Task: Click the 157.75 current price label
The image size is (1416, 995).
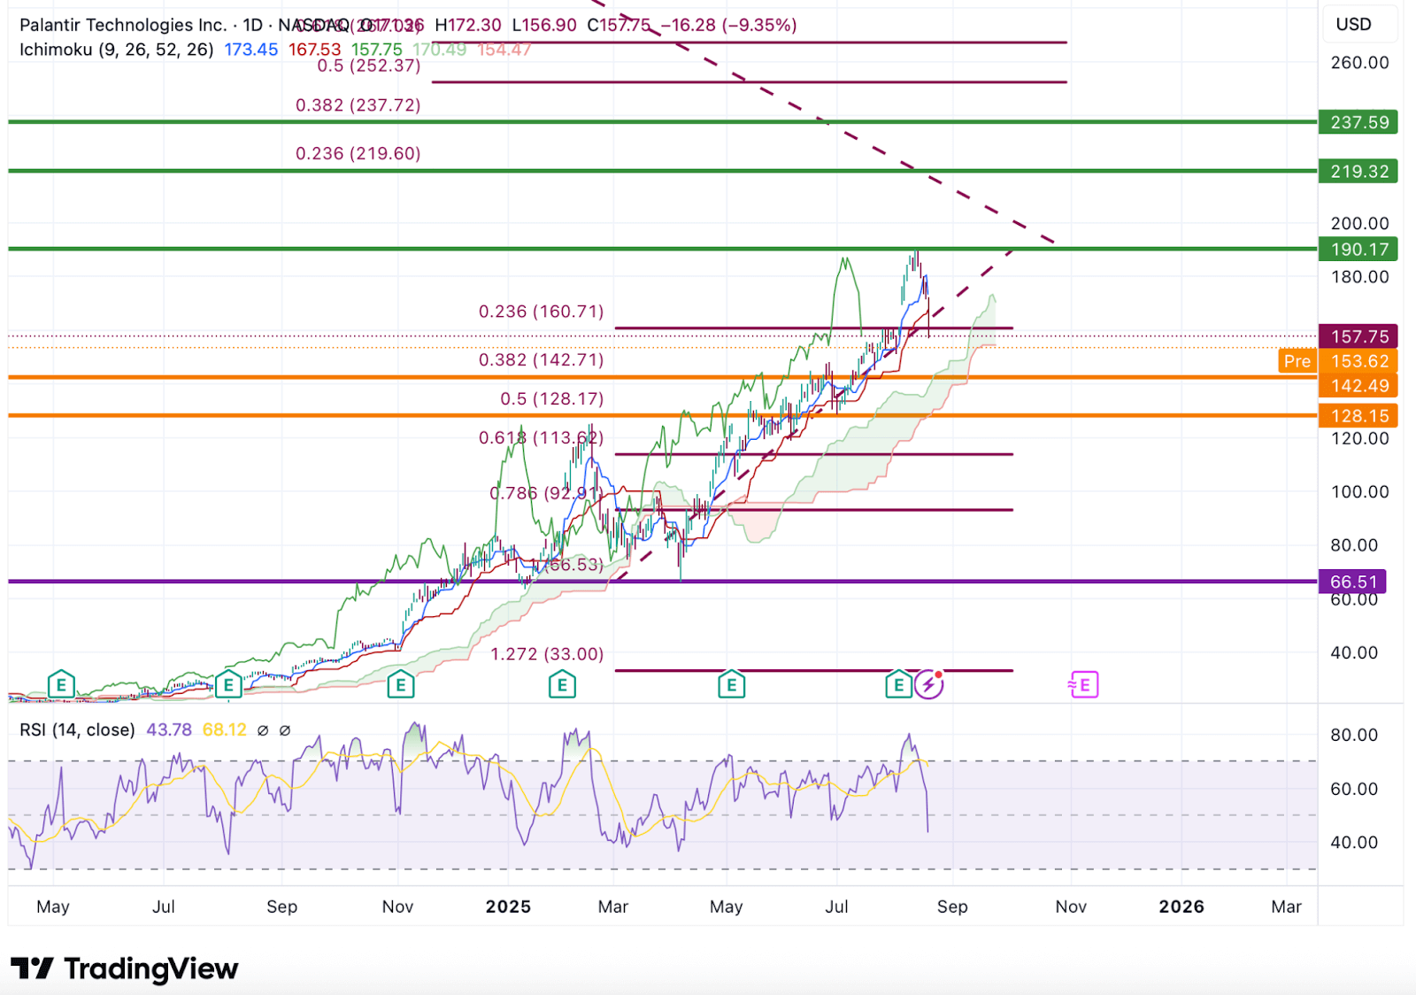Action: coord(1358,336)
